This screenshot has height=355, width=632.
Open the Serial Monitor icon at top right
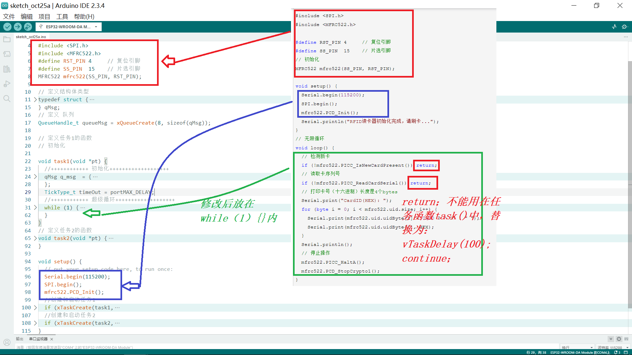[624, 27]
